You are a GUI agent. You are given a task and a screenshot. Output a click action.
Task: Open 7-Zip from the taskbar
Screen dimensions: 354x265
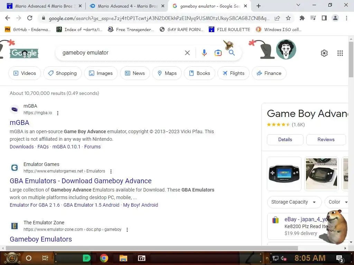click(141, 258)
